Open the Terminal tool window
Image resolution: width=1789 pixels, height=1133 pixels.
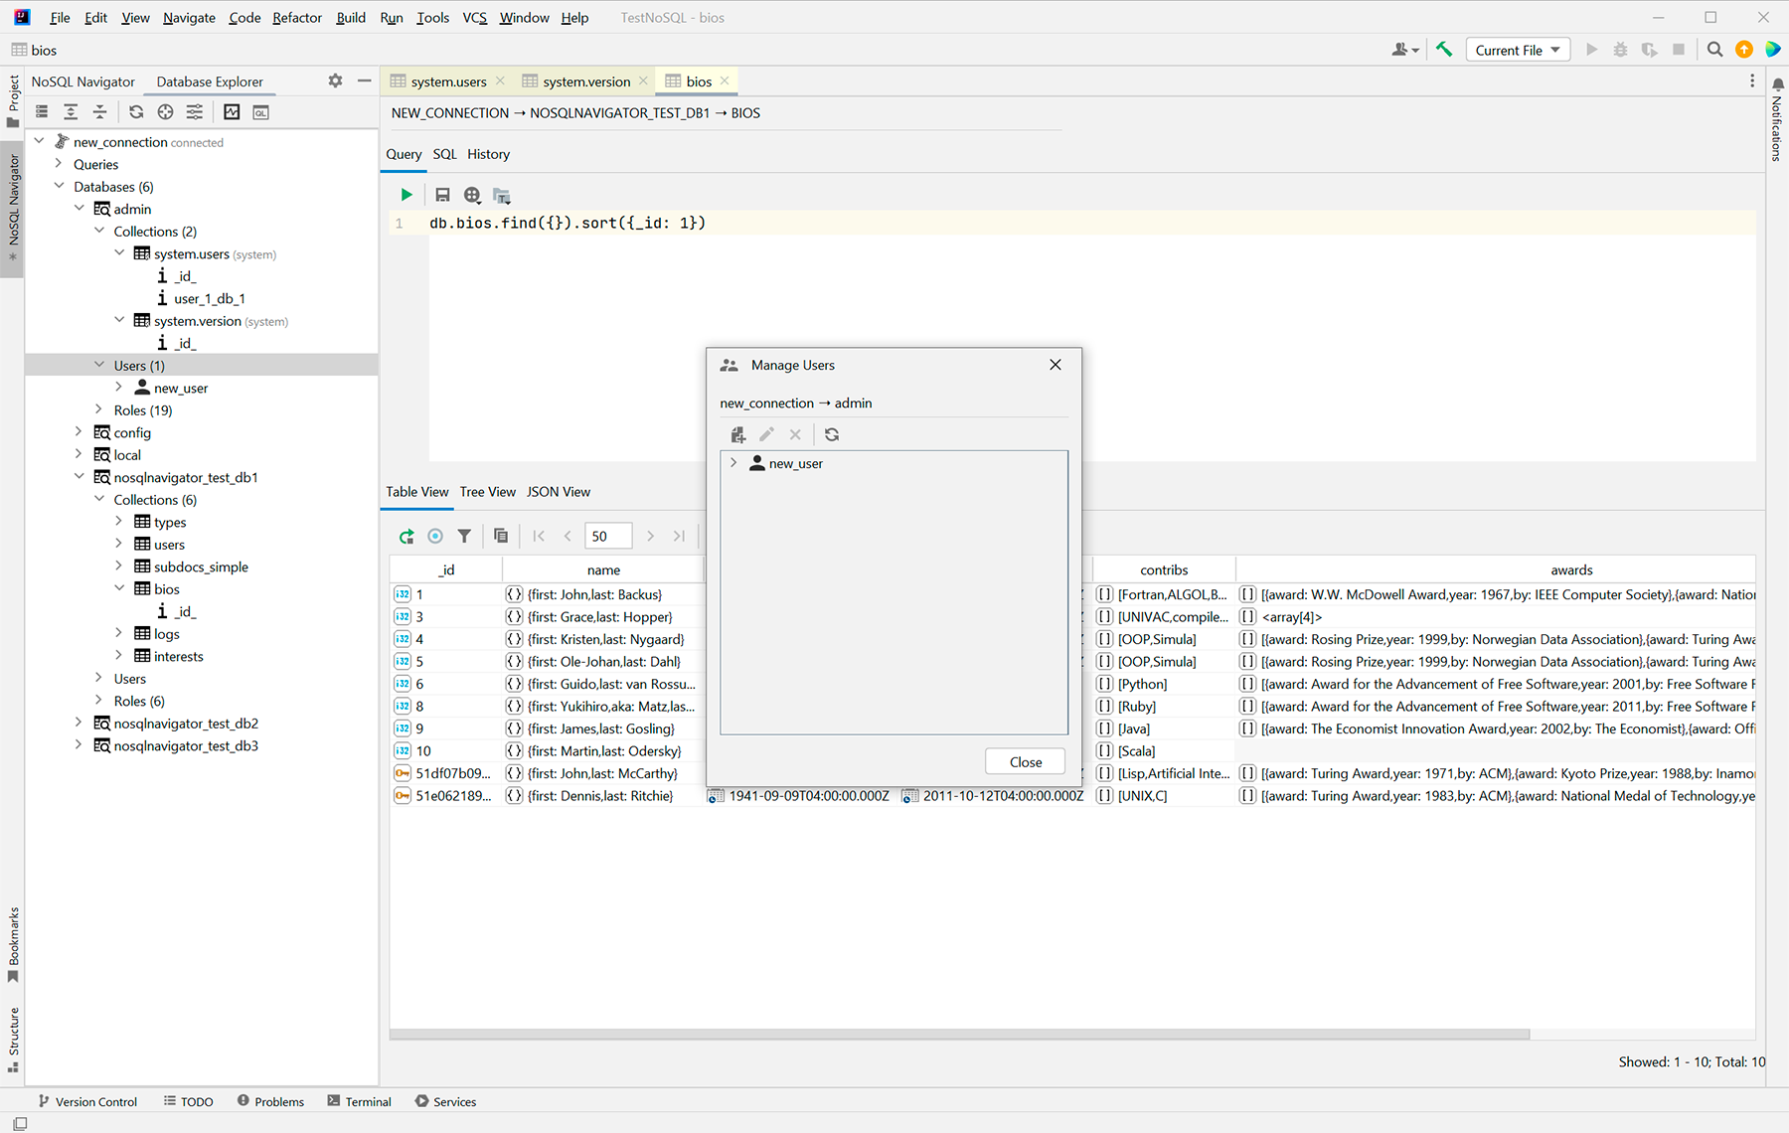pyautogui.click(x=360, y=1101)
